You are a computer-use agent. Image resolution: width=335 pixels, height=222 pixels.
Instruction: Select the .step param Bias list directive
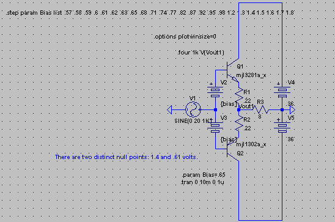150,13
